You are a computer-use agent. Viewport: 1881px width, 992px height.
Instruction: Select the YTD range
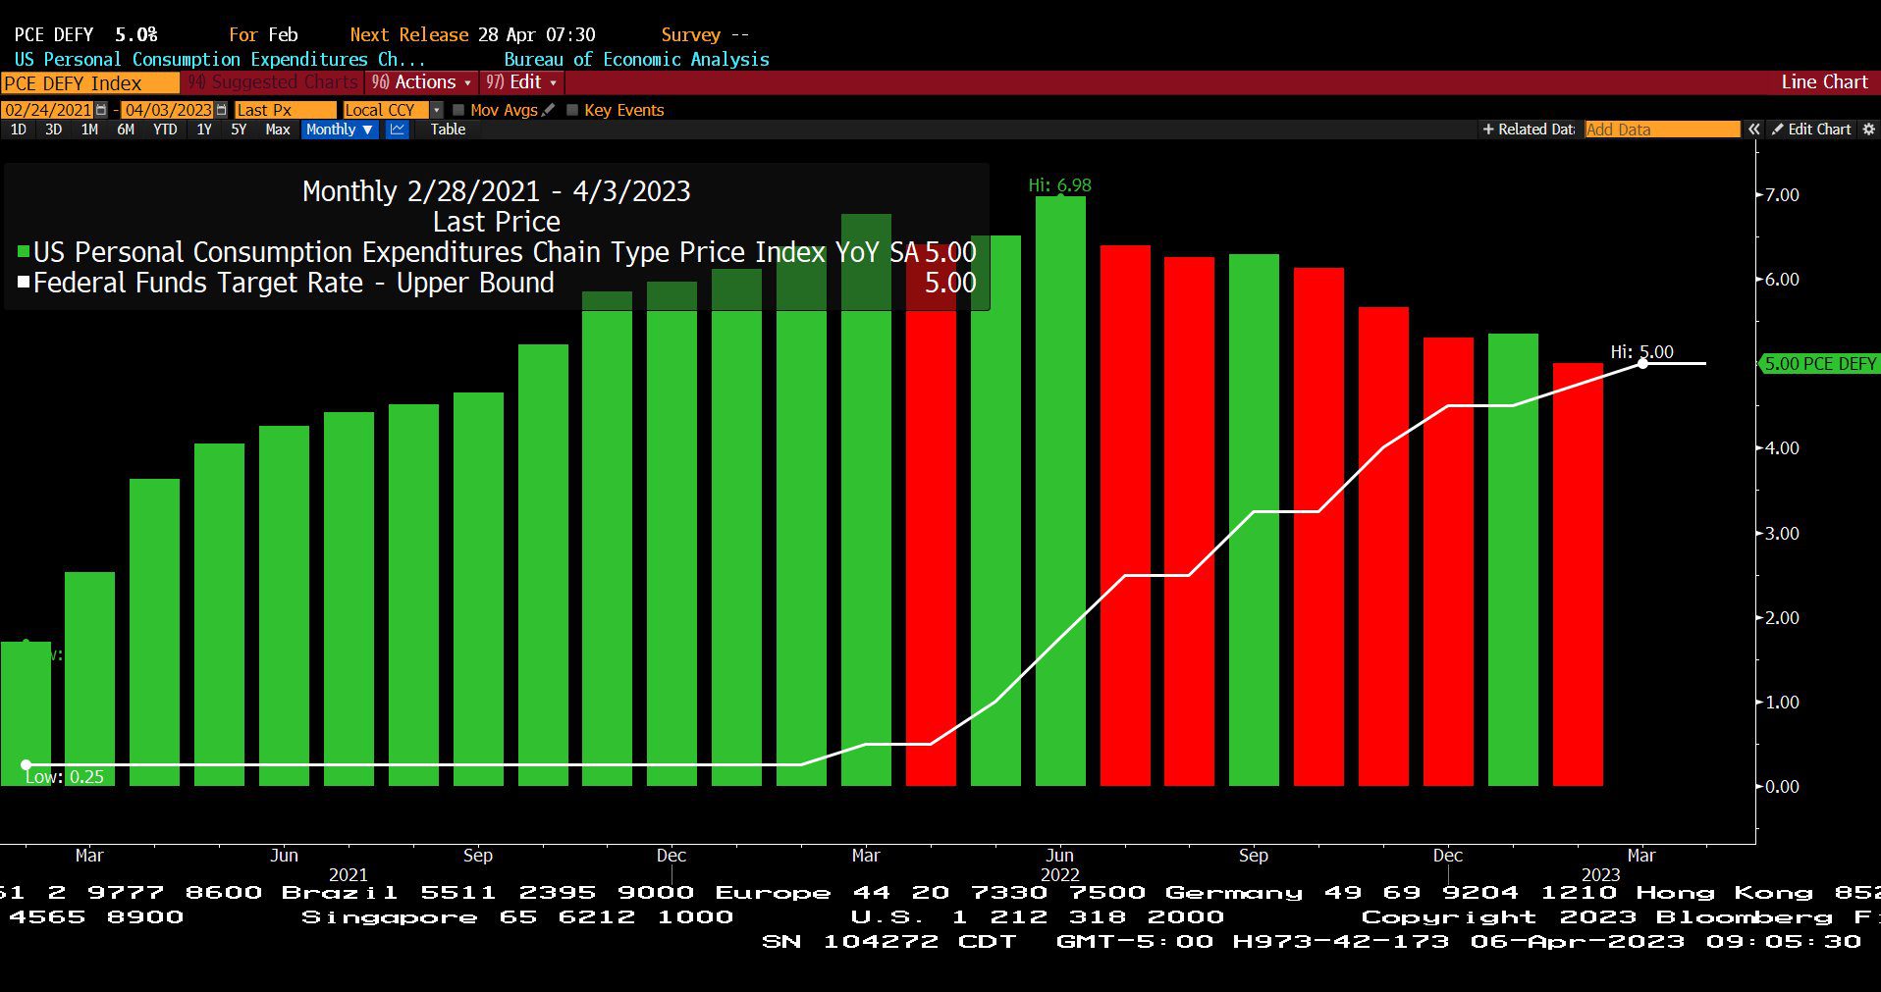coord(165,130)
